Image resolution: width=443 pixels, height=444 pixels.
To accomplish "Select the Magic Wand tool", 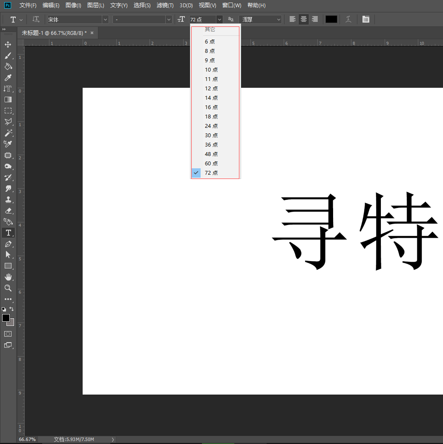I will click(8, 133).
